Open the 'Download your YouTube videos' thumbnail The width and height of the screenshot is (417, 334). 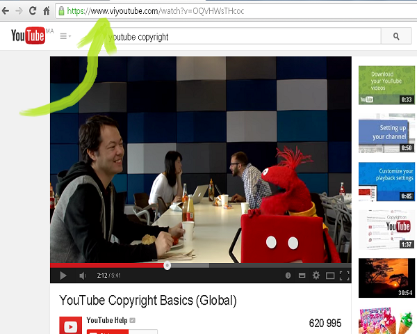386,85
